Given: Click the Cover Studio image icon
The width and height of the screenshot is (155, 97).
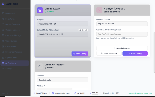Looking at the screenshot, I should (x=3, y=47).
